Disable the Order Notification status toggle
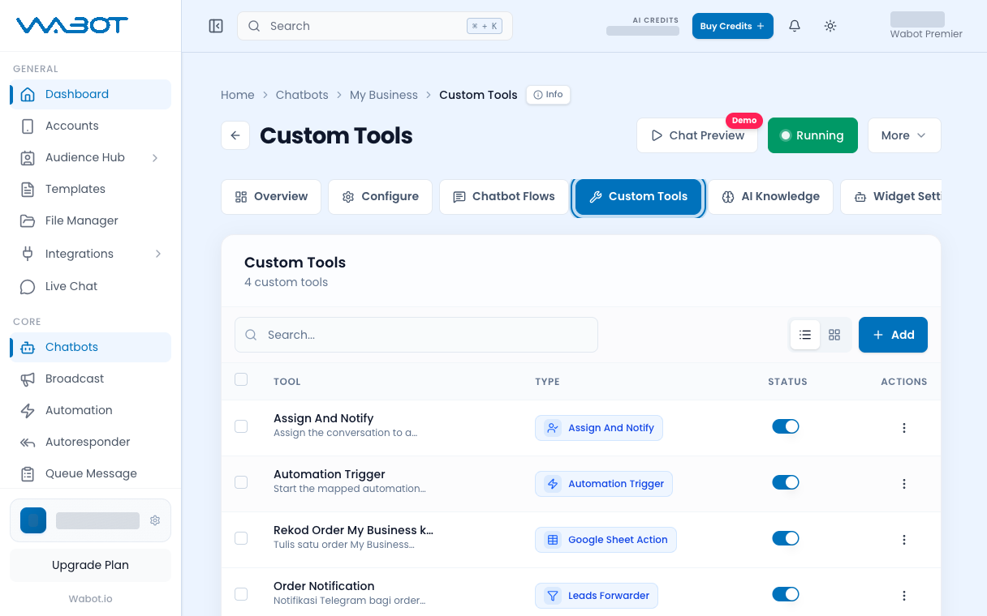This screenshot has width=987, height=616. (x=786, y=594)
